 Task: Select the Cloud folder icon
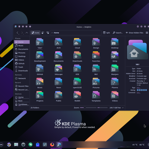click(77, 42)
